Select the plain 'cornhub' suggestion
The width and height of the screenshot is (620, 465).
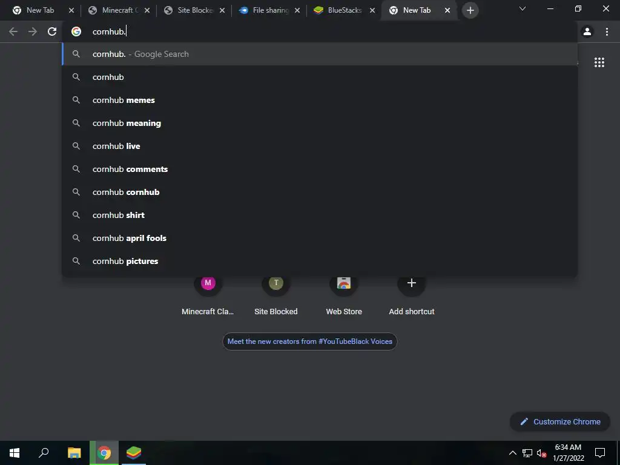[320, 77]
